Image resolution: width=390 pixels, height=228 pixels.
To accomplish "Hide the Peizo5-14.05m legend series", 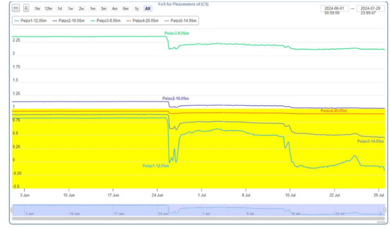I will [181, 21].
